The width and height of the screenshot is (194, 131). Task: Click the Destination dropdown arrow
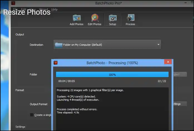158,45
